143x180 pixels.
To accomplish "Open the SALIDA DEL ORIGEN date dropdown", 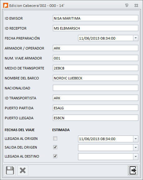I will 136,148.
